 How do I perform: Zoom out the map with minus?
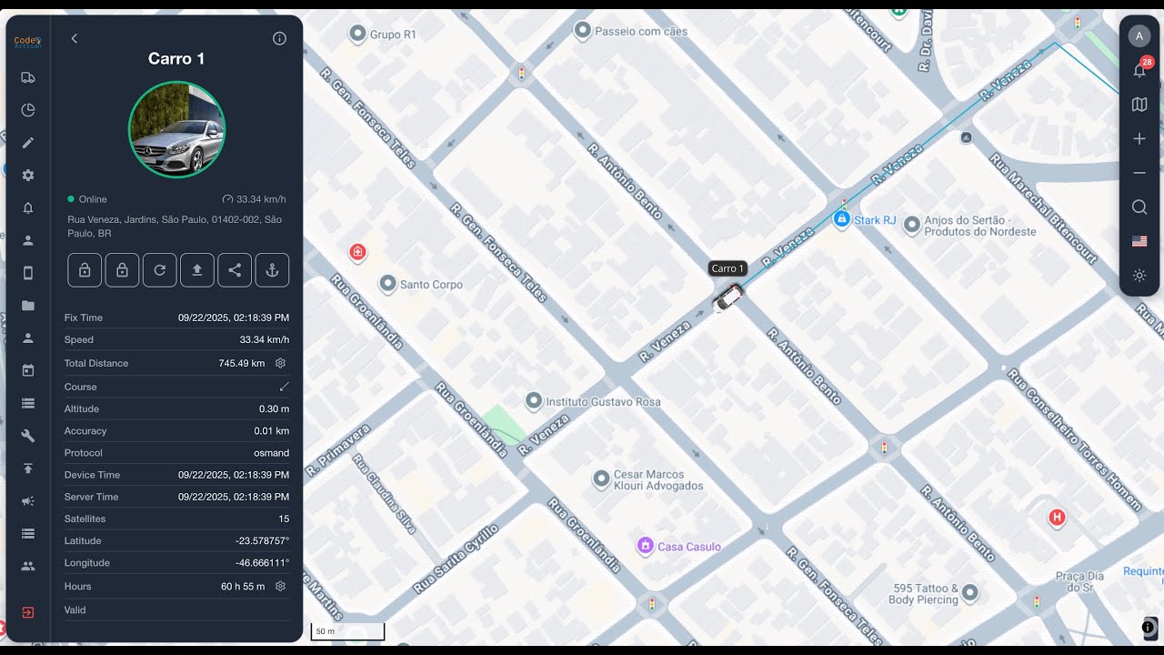[1139, 173]
